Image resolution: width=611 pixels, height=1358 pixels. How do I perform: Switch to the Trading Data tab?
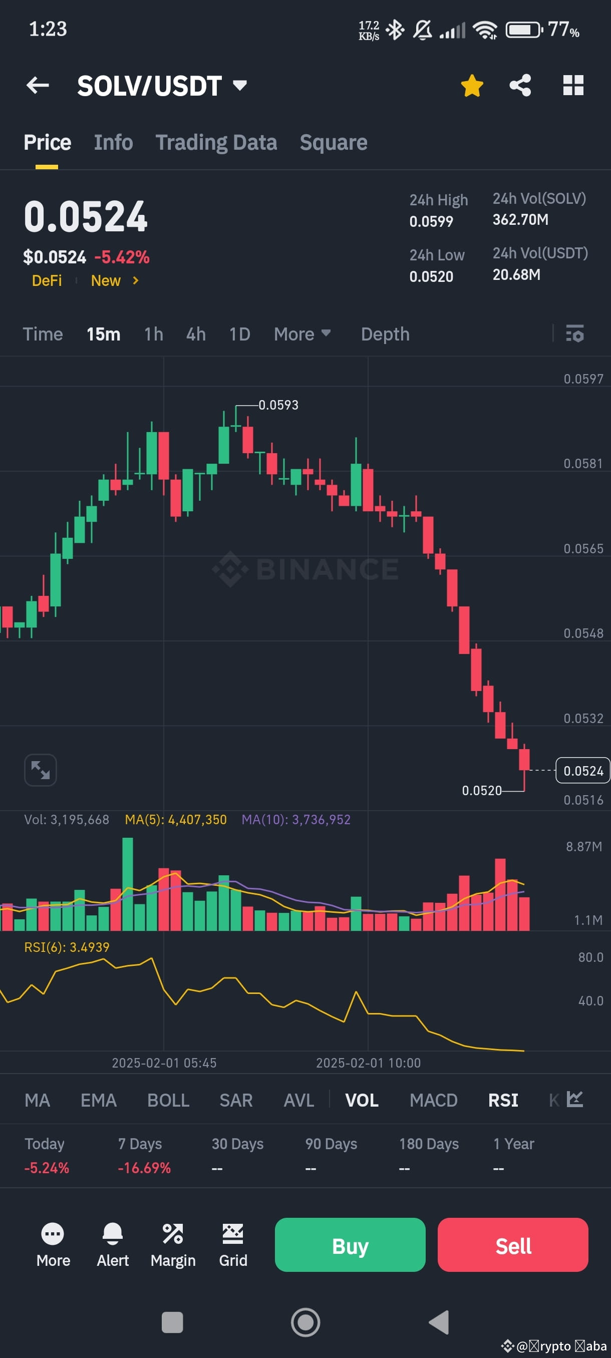(x=216, y=142)
